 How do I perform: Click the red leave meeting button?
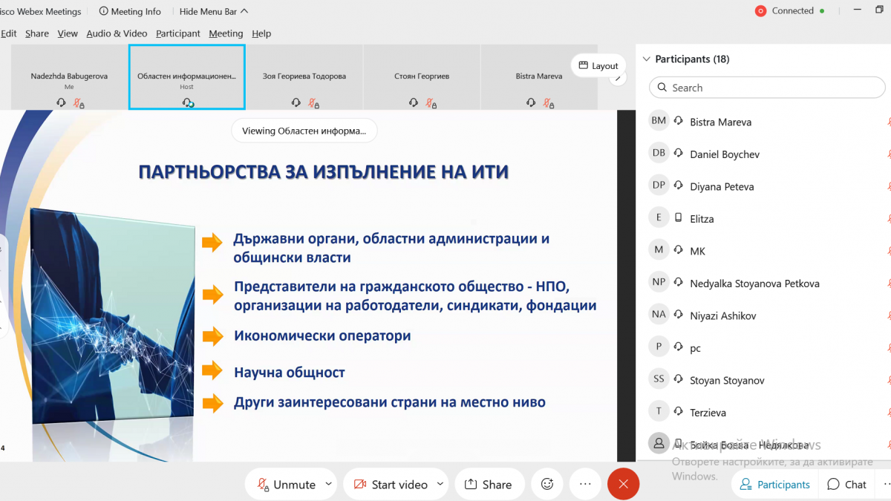(x=623, y=484)
